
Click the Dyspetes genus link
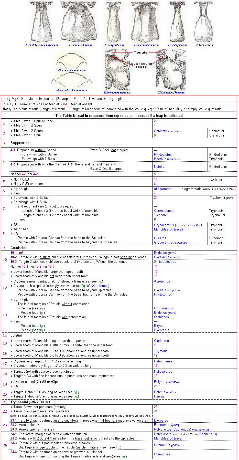tap(161, 421)
